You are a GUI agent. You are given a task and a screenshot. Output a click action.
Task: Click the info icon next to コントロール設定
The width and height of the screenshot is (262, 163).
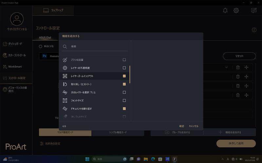[254, 30]
